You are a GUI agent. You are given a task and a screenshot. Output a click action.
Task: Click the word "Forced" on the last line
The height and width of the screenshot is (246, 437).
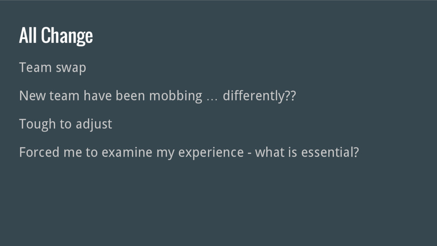coord(39,152)
